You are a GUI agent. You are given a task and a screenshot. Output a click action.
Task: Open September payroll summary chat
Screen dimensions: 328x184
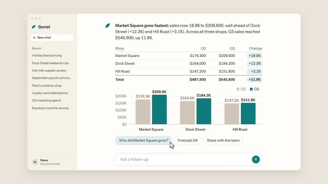click(x=52, y=78)
